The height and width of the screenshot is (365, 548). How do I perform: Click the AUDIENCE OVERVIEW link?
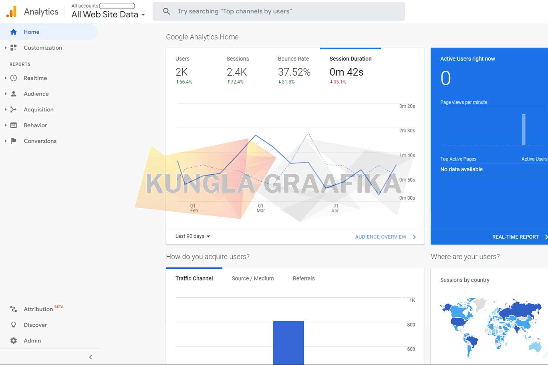coord(380,237)
